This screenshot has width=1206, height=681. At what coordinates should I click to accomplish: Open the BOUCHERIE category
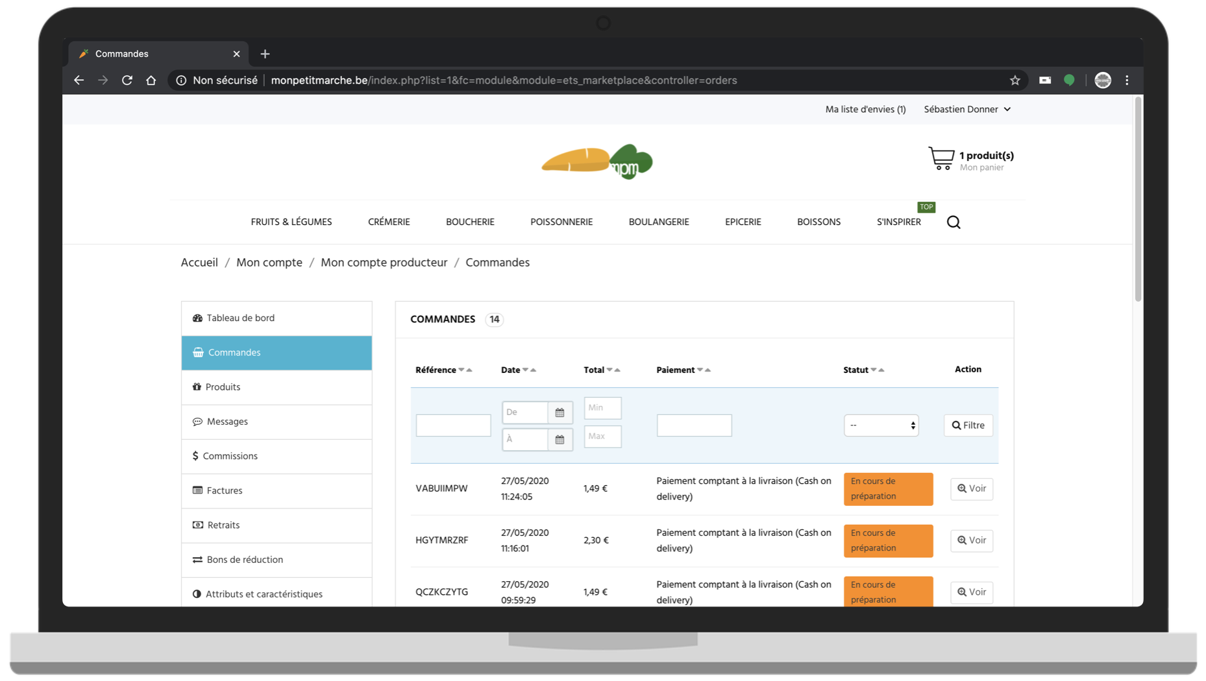pos(470,222)
